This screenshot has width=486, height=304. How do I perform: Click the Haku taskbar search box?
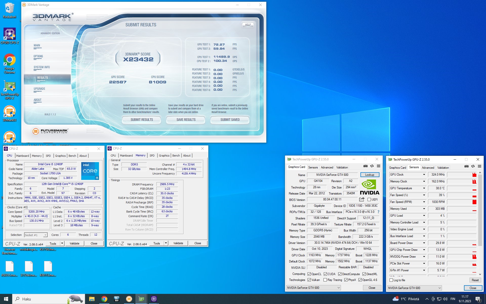point(48,299)
